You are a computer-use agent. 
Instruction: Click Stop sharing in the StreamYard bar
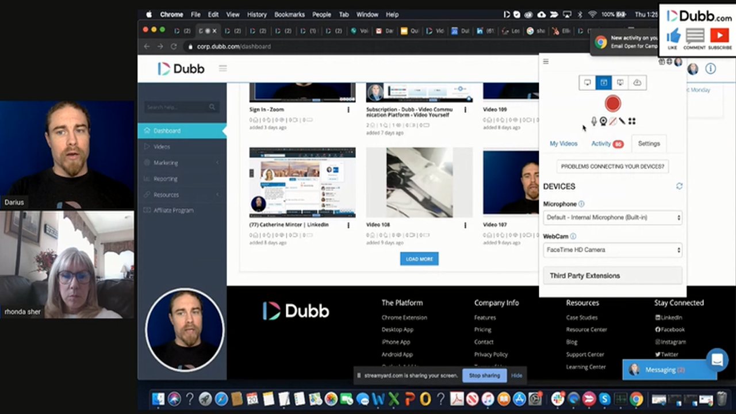484,375
